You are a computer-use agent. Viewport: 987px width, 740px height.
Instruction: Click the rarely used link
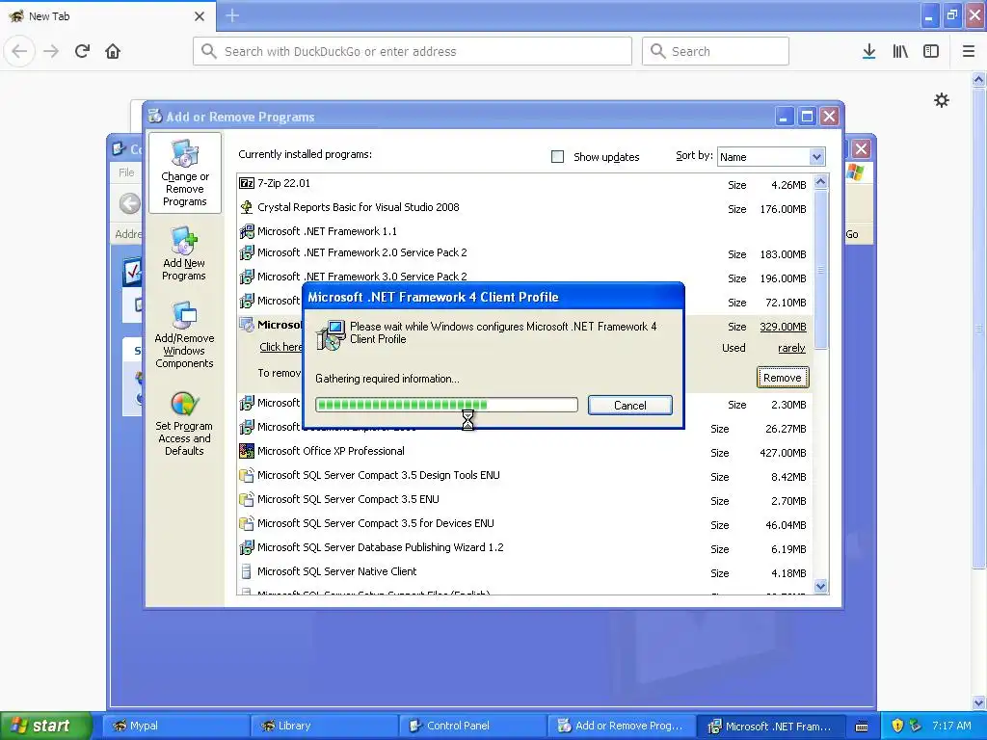(x=791, y=348)
